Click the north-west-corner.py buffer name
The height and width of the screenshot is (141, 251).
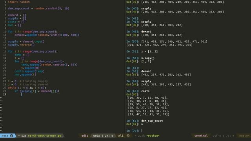click(x=44, y=136)
